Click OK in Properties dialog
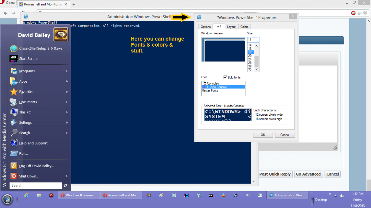The image size is (371, 208). (263, 135)
